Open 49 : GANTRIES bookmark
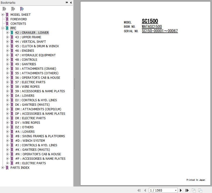 coord(26,64)
